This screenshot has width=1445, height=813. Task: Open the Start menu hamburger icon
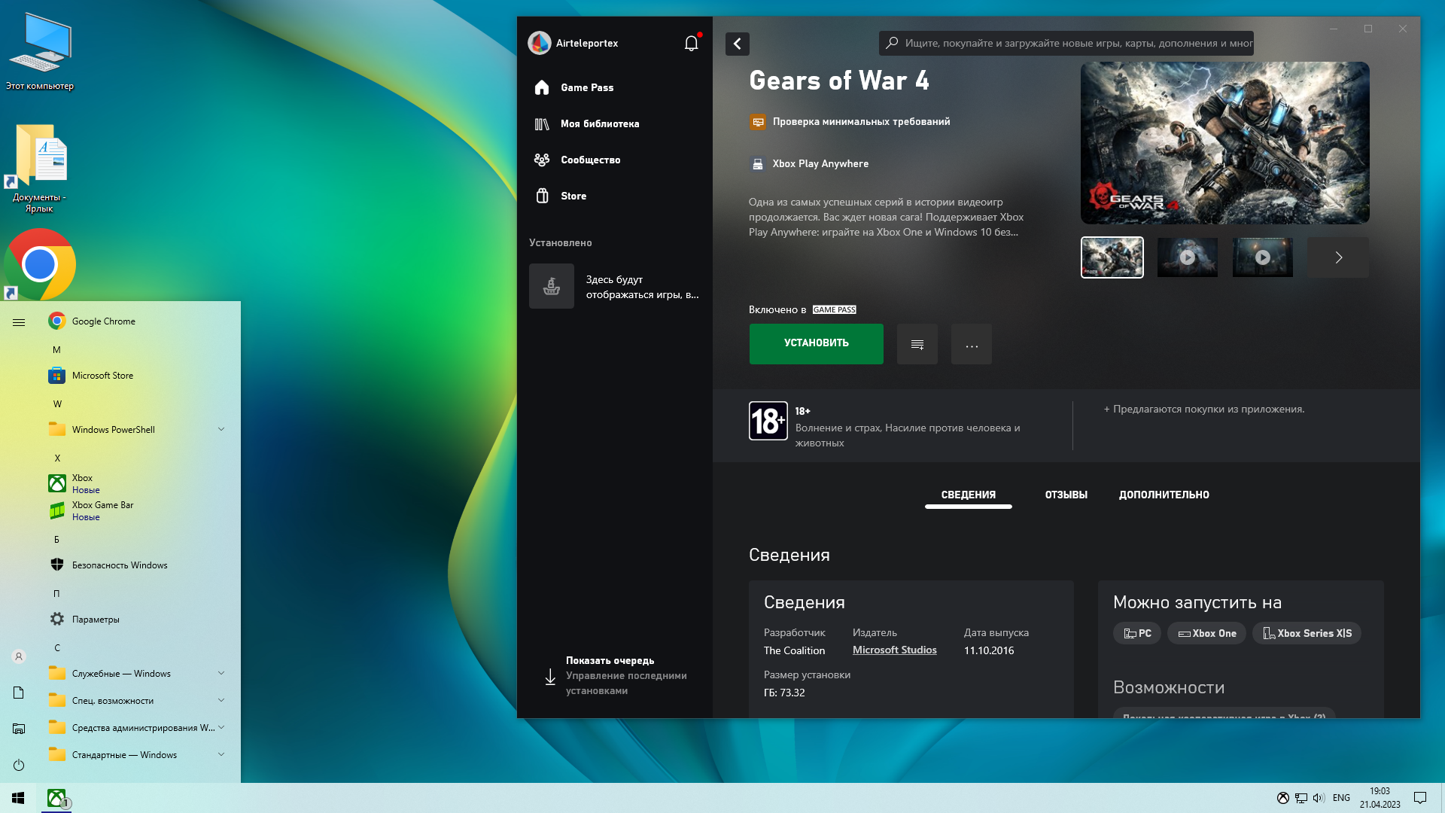[x=19, y=322]
